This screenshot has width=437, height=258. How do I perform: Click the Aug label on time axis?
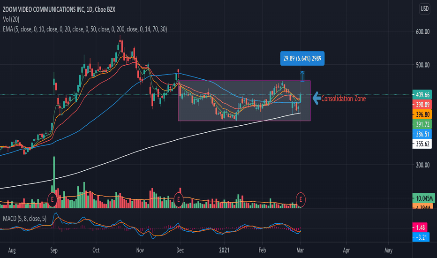coord(12,250)
